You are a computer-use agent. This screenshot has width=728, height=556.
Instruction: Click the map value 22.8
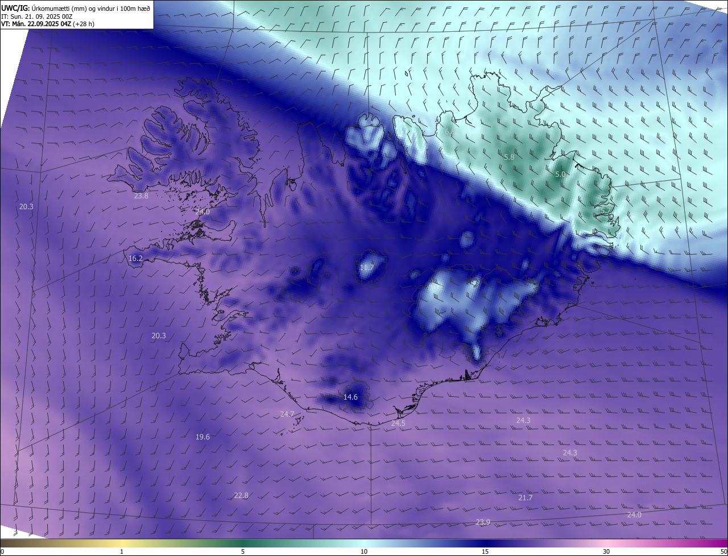pos(241,495)
